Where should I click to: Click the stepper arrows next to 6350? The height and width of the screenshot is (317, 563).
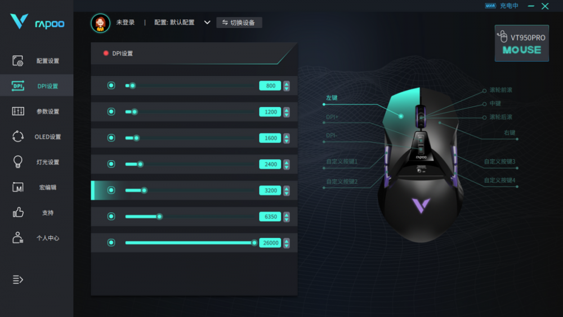[x=287, y=216]
